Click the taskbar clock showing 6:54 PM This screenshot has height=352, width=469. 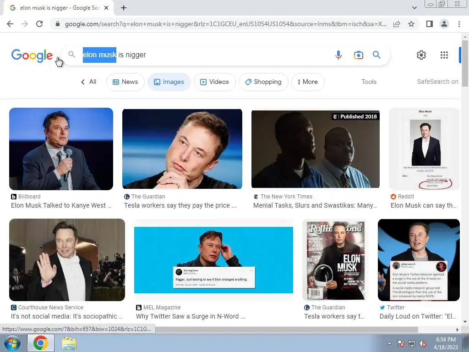tap(446, 343)
